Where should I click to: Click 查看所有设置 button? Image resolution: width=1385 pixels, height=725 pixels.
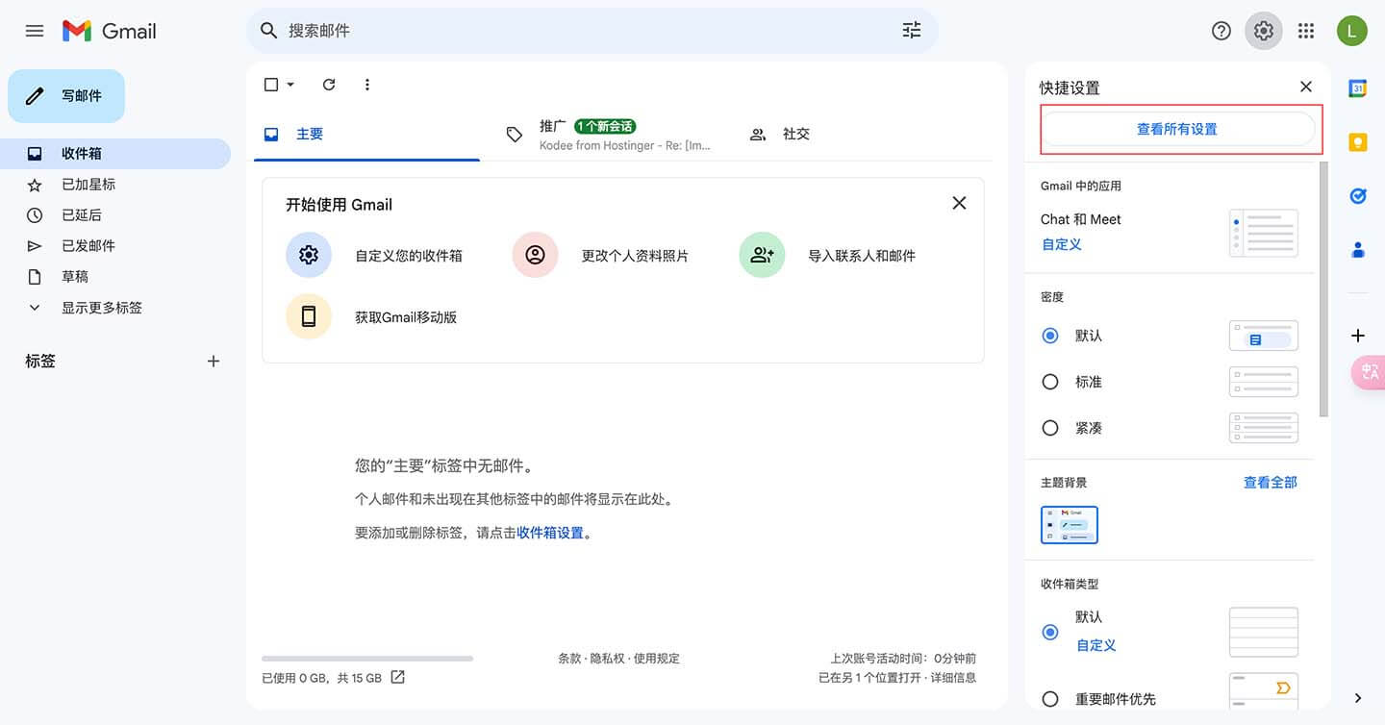1177,129
